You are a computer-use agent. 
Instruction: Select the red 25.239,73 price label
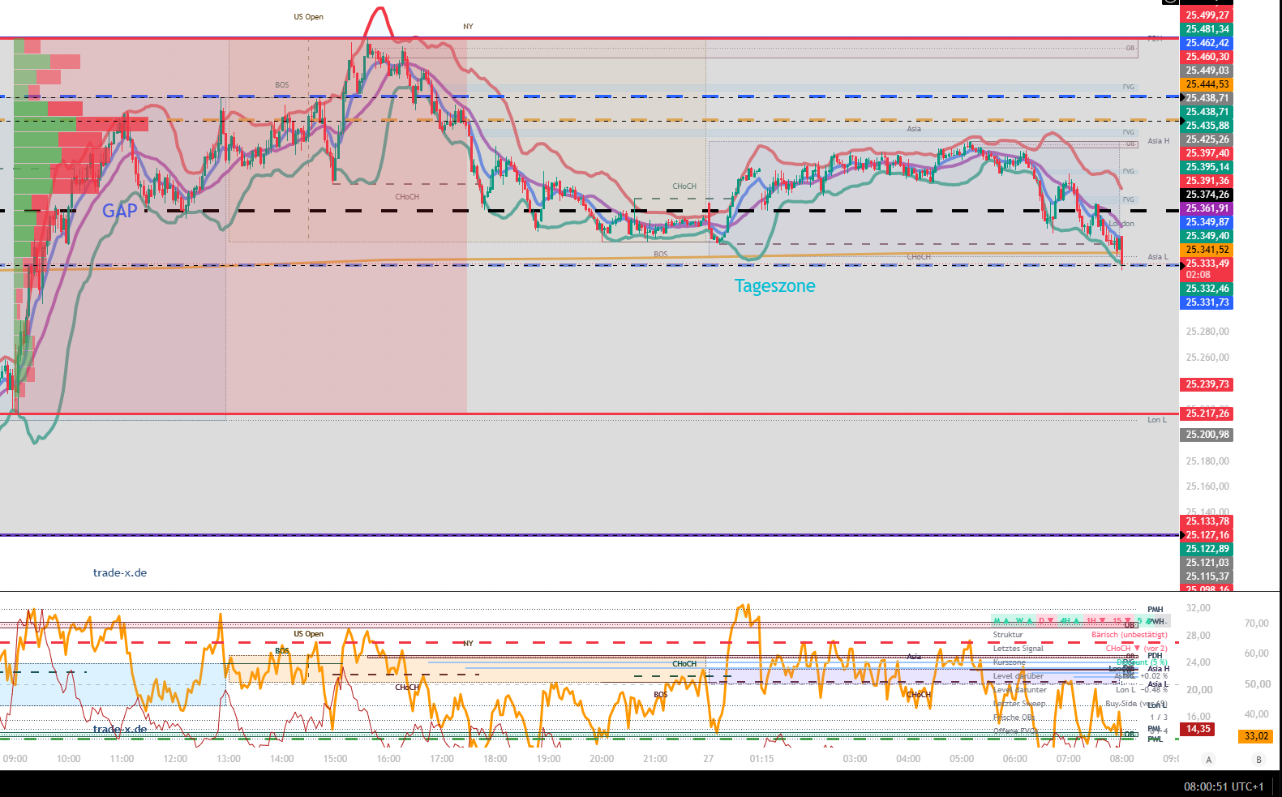1207,384
